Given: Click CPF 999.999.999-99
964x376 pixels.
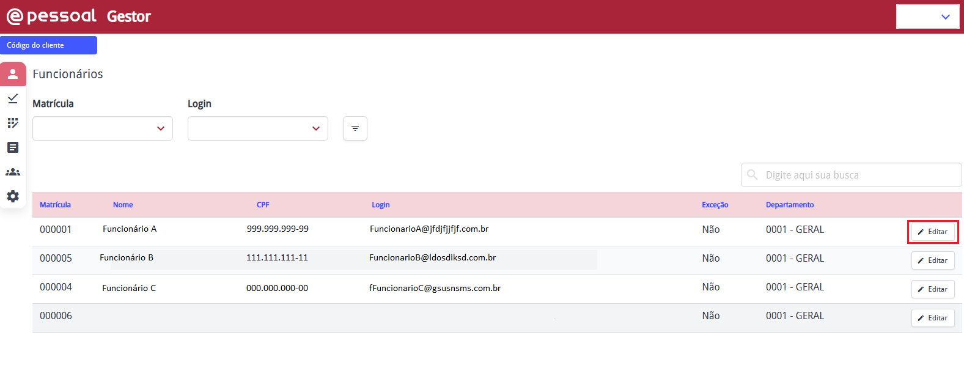Looking at the screenshot, I should click(278, 229).
